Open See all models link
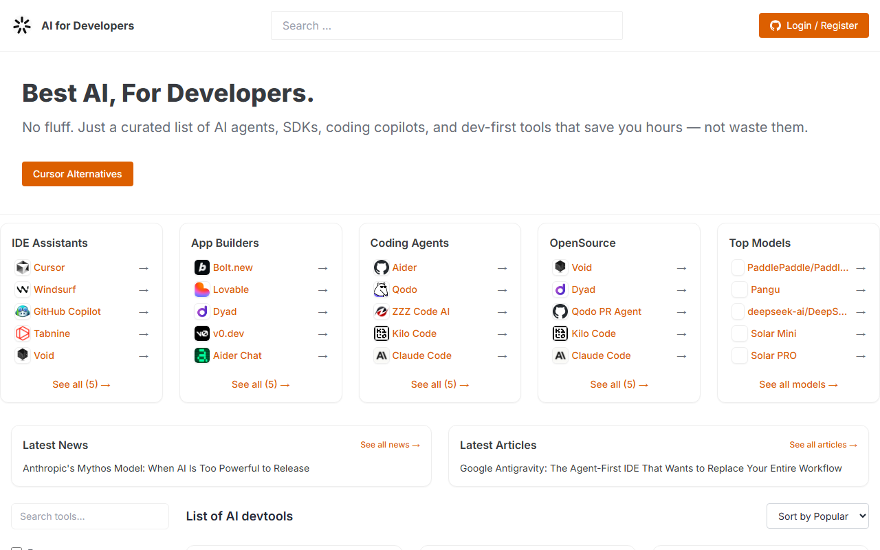The width and height of the screenshot is (880, 550). point(798,384)
